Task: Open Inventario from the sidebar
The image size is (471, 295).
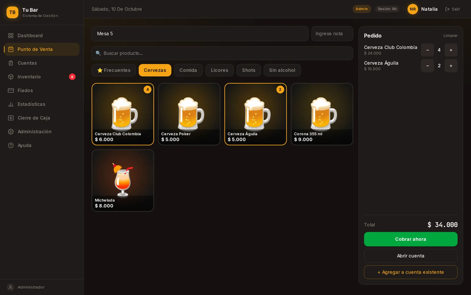Action: 42,77
